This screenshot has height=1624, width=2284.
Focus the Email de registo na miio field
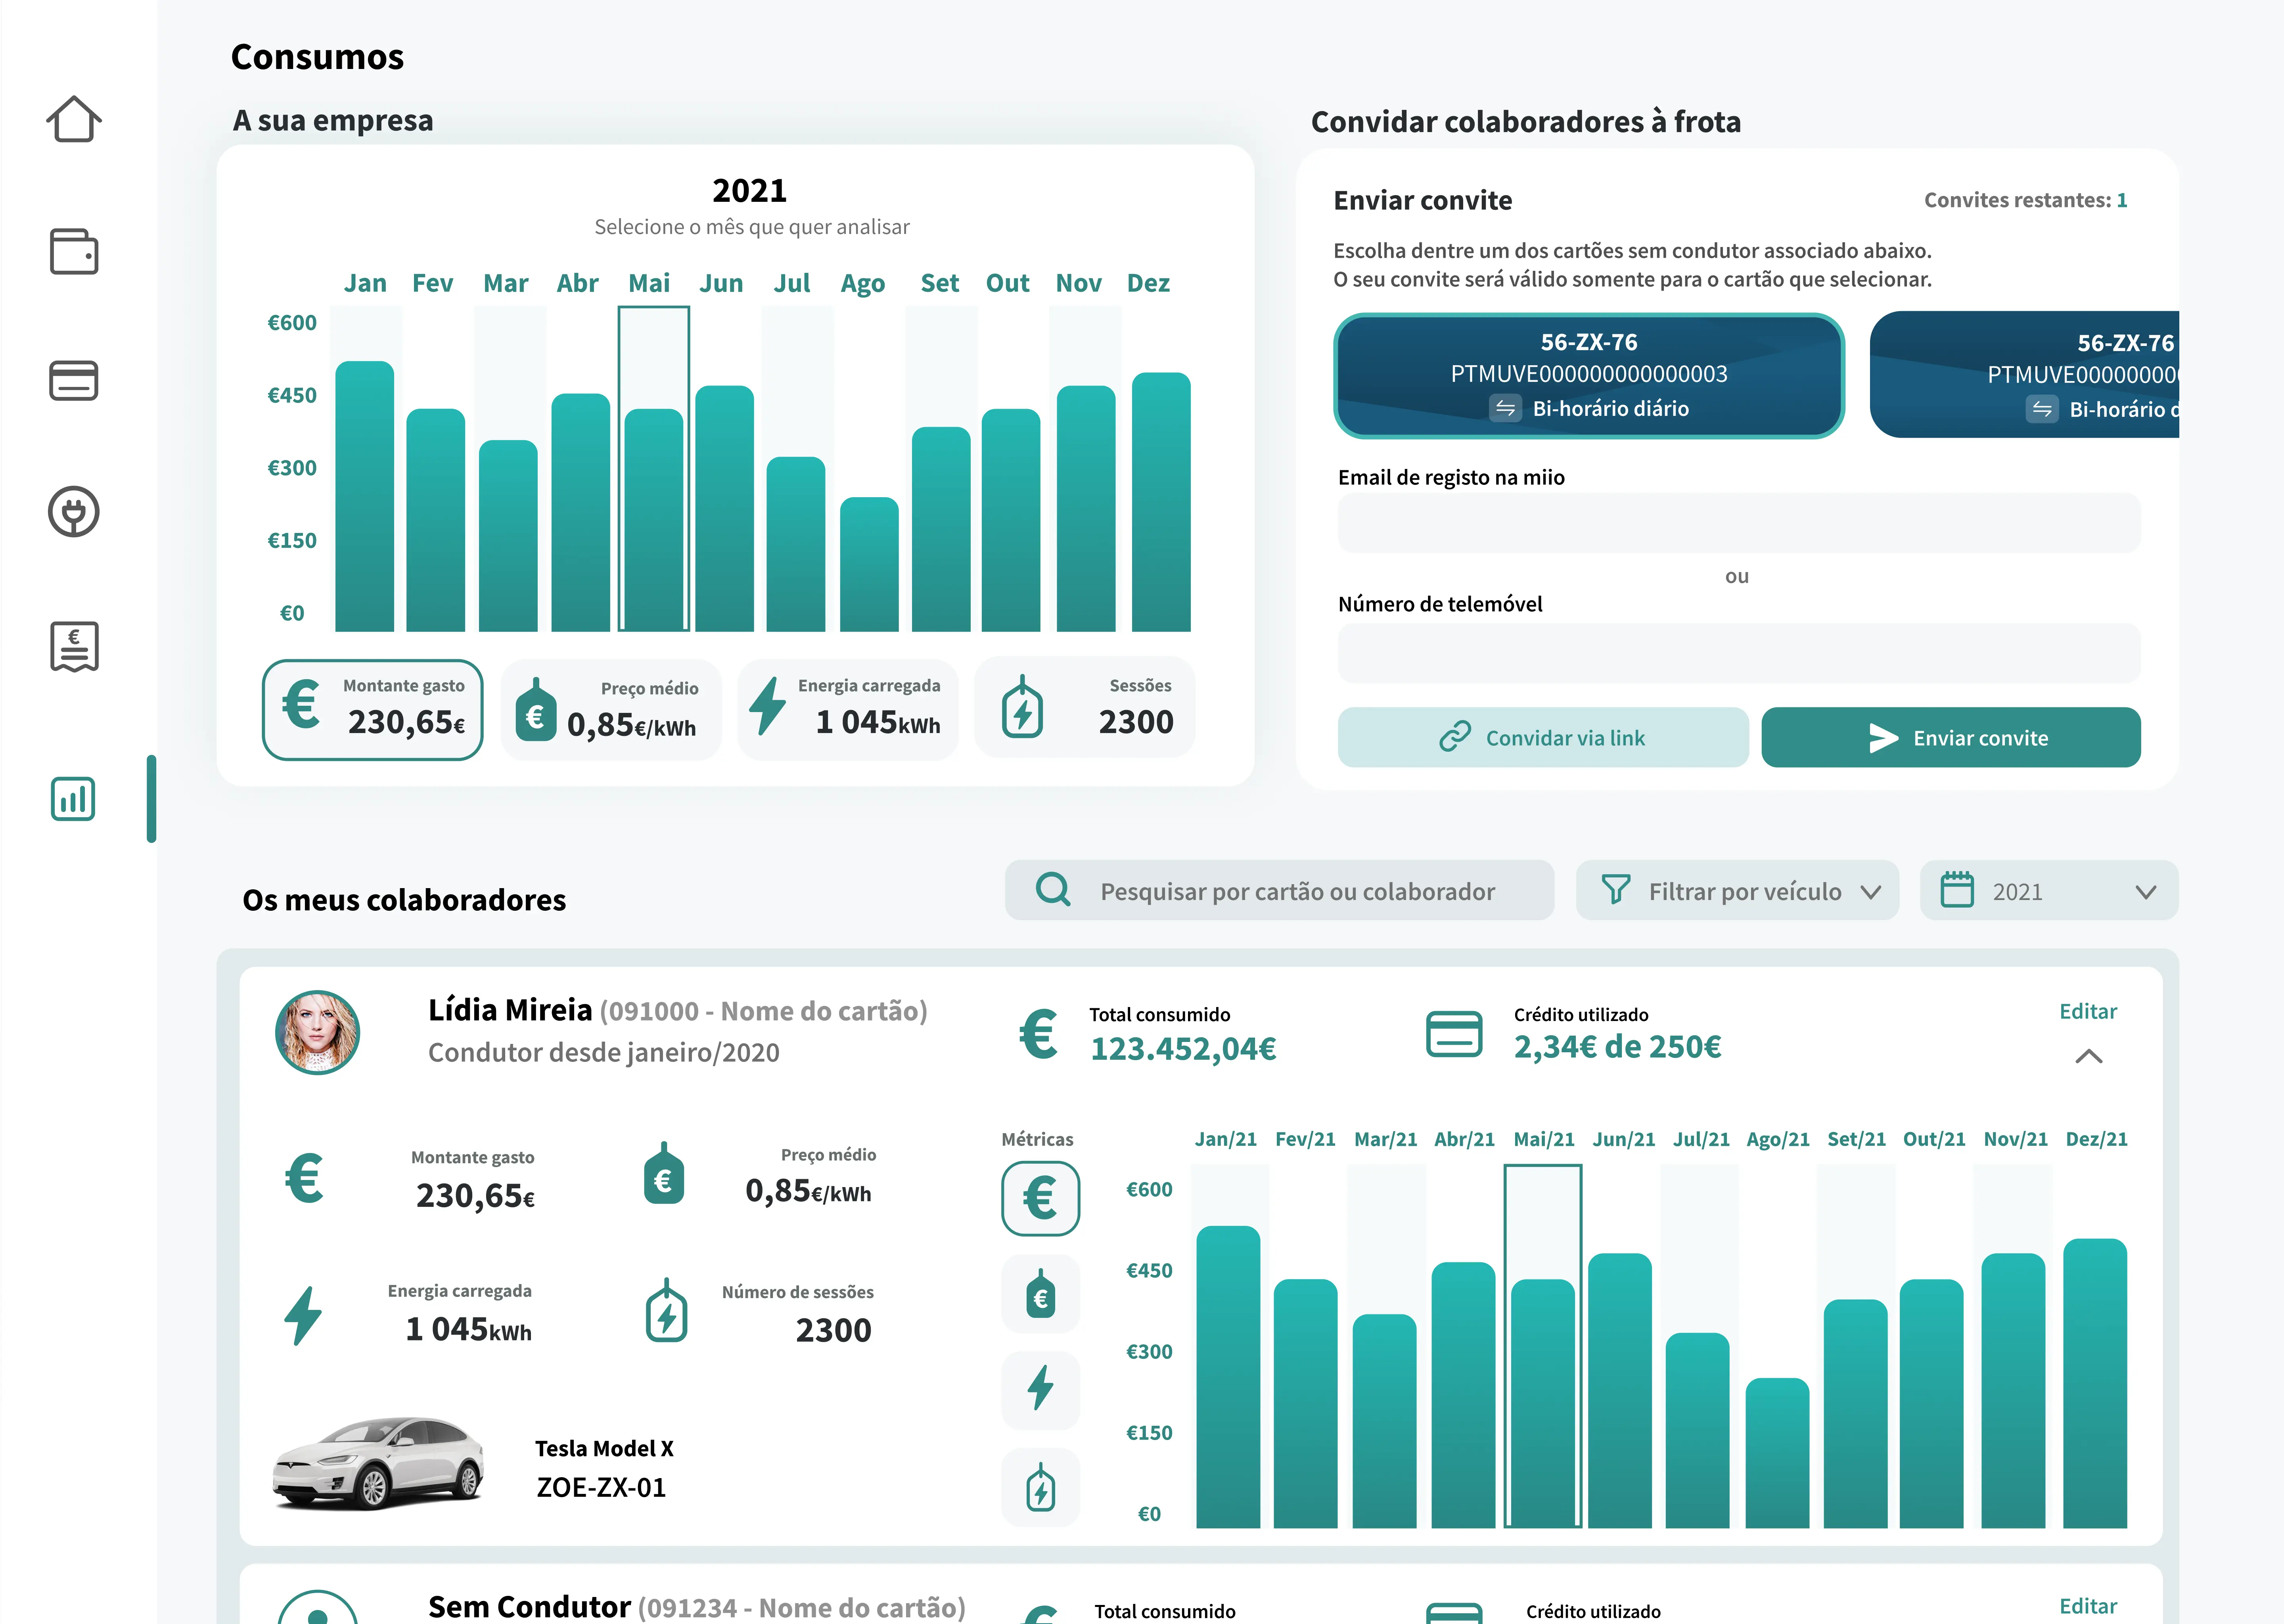coord(1739,523)
